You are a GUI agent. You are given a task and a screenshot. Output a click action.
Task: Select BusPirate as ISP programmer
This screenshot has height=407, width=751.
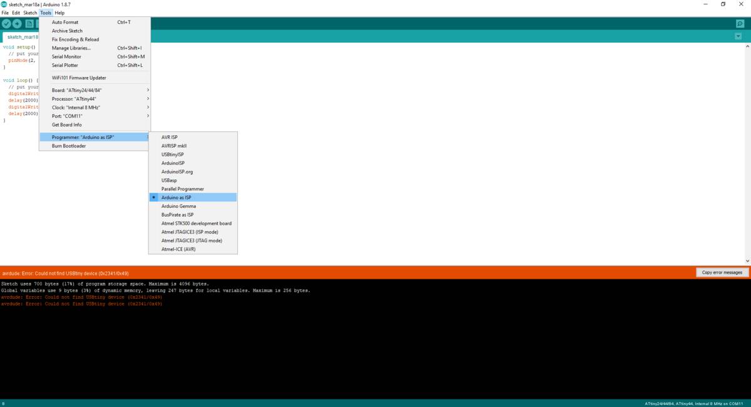pyautogui.click(x=193, y=215)
